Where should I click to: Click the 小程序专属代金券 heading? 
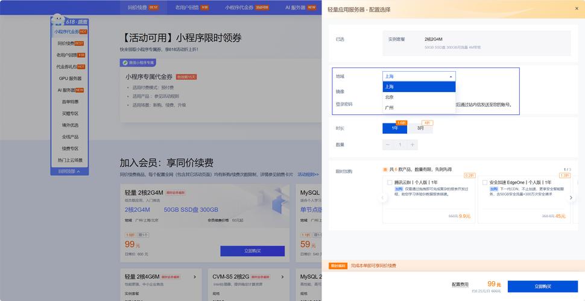tap(149, 76)
